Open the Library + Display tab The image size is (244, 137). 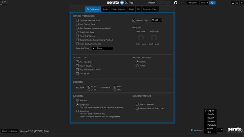coord(118,9)
